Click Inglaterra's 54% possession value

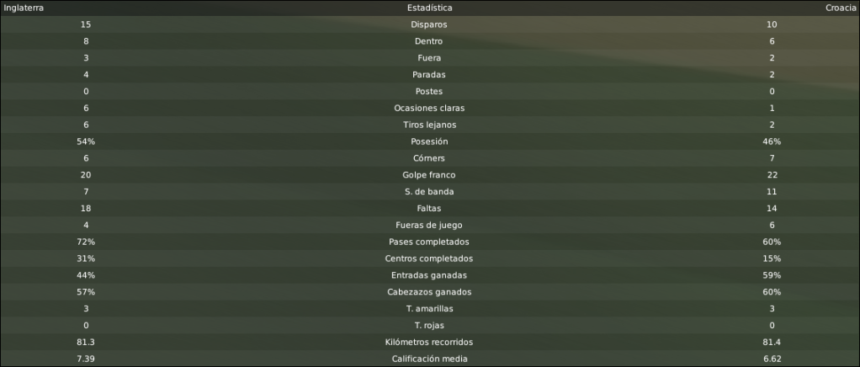[86, 141]
